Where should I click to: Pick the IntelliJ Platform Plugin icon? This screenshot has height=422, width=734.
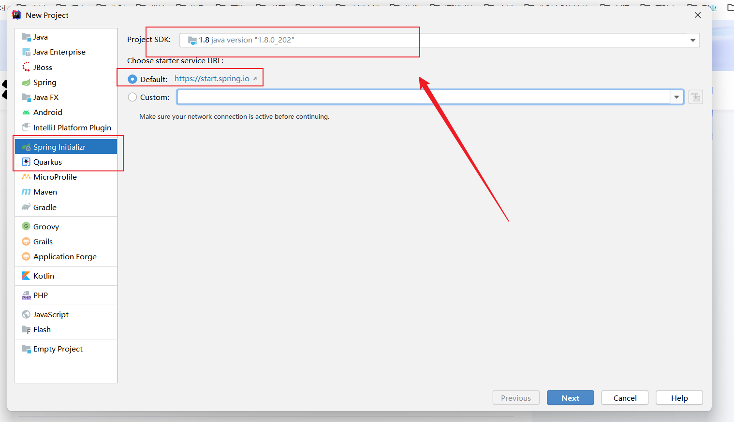(x=26, y=127)
